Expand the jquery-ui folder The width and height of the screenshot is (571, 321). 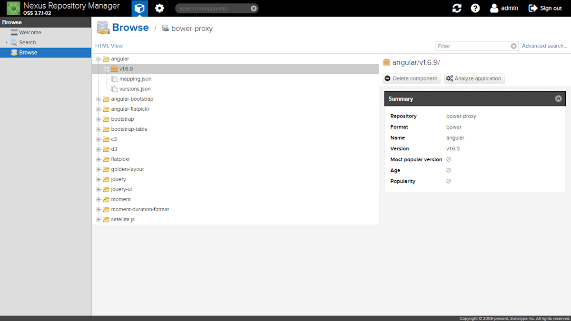pyautogui.click(x=98, y=189)
